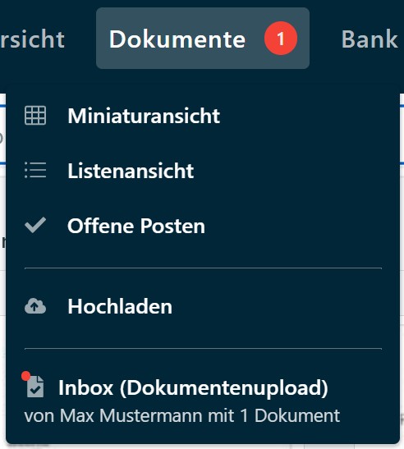Click the red dot on Inbox icon
The image size is (404, 449).
click(26, 376)
